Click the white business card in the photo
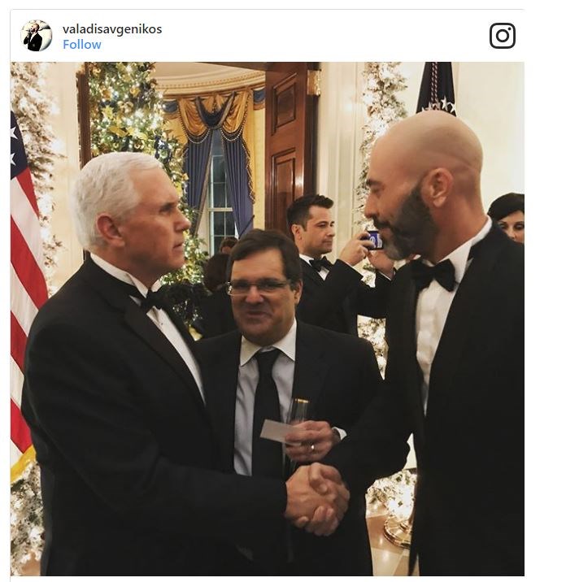The image size is (566, 582). click(x=276, y=432)
